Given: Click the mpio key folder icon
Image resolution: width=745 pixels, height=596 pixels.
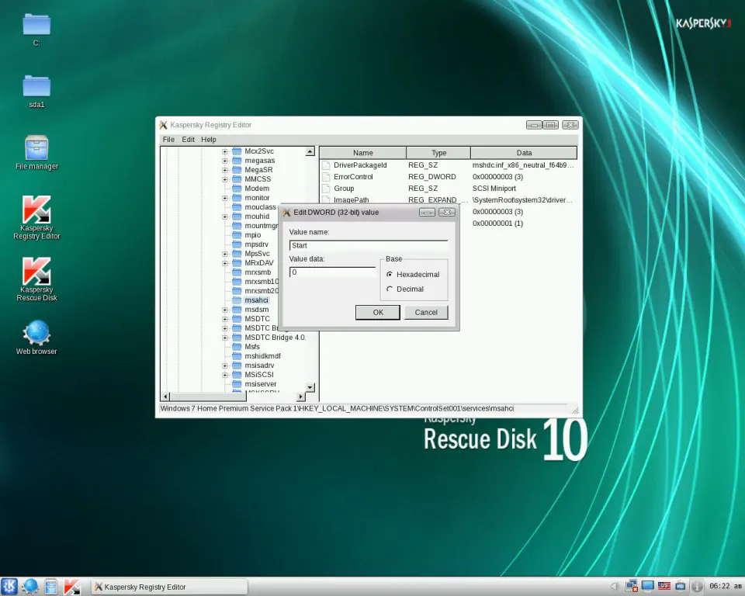Looking at the screenshot, I should 237,235.
